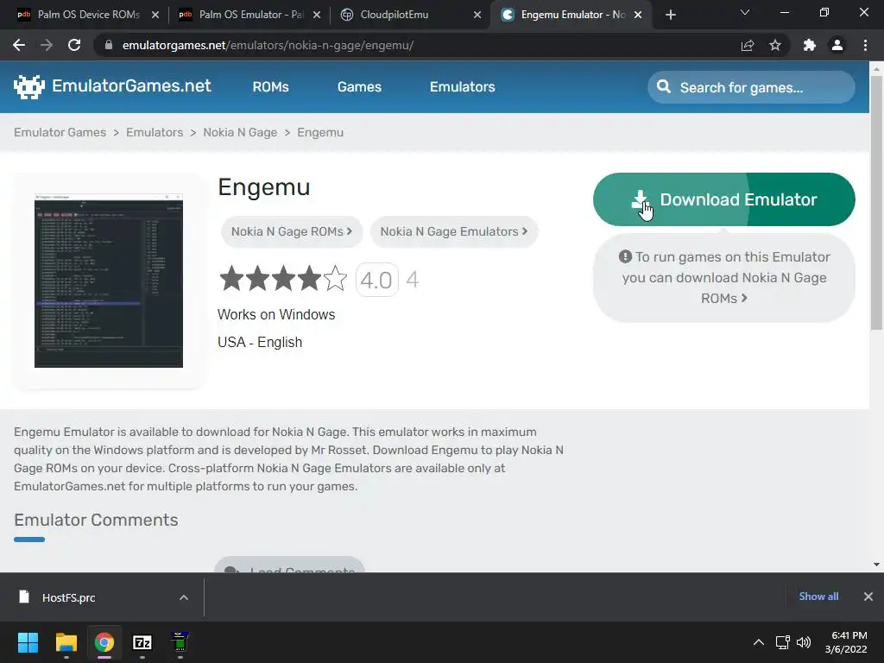Close the downloads bar

(868, 597)
